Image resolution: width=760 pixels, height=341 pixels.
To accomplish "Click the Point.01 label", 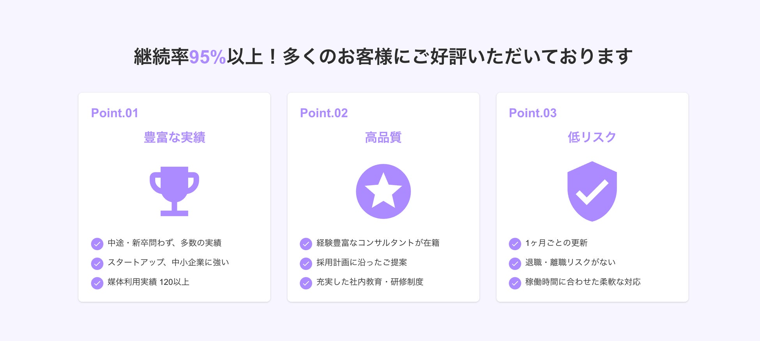I will [115, 113].
